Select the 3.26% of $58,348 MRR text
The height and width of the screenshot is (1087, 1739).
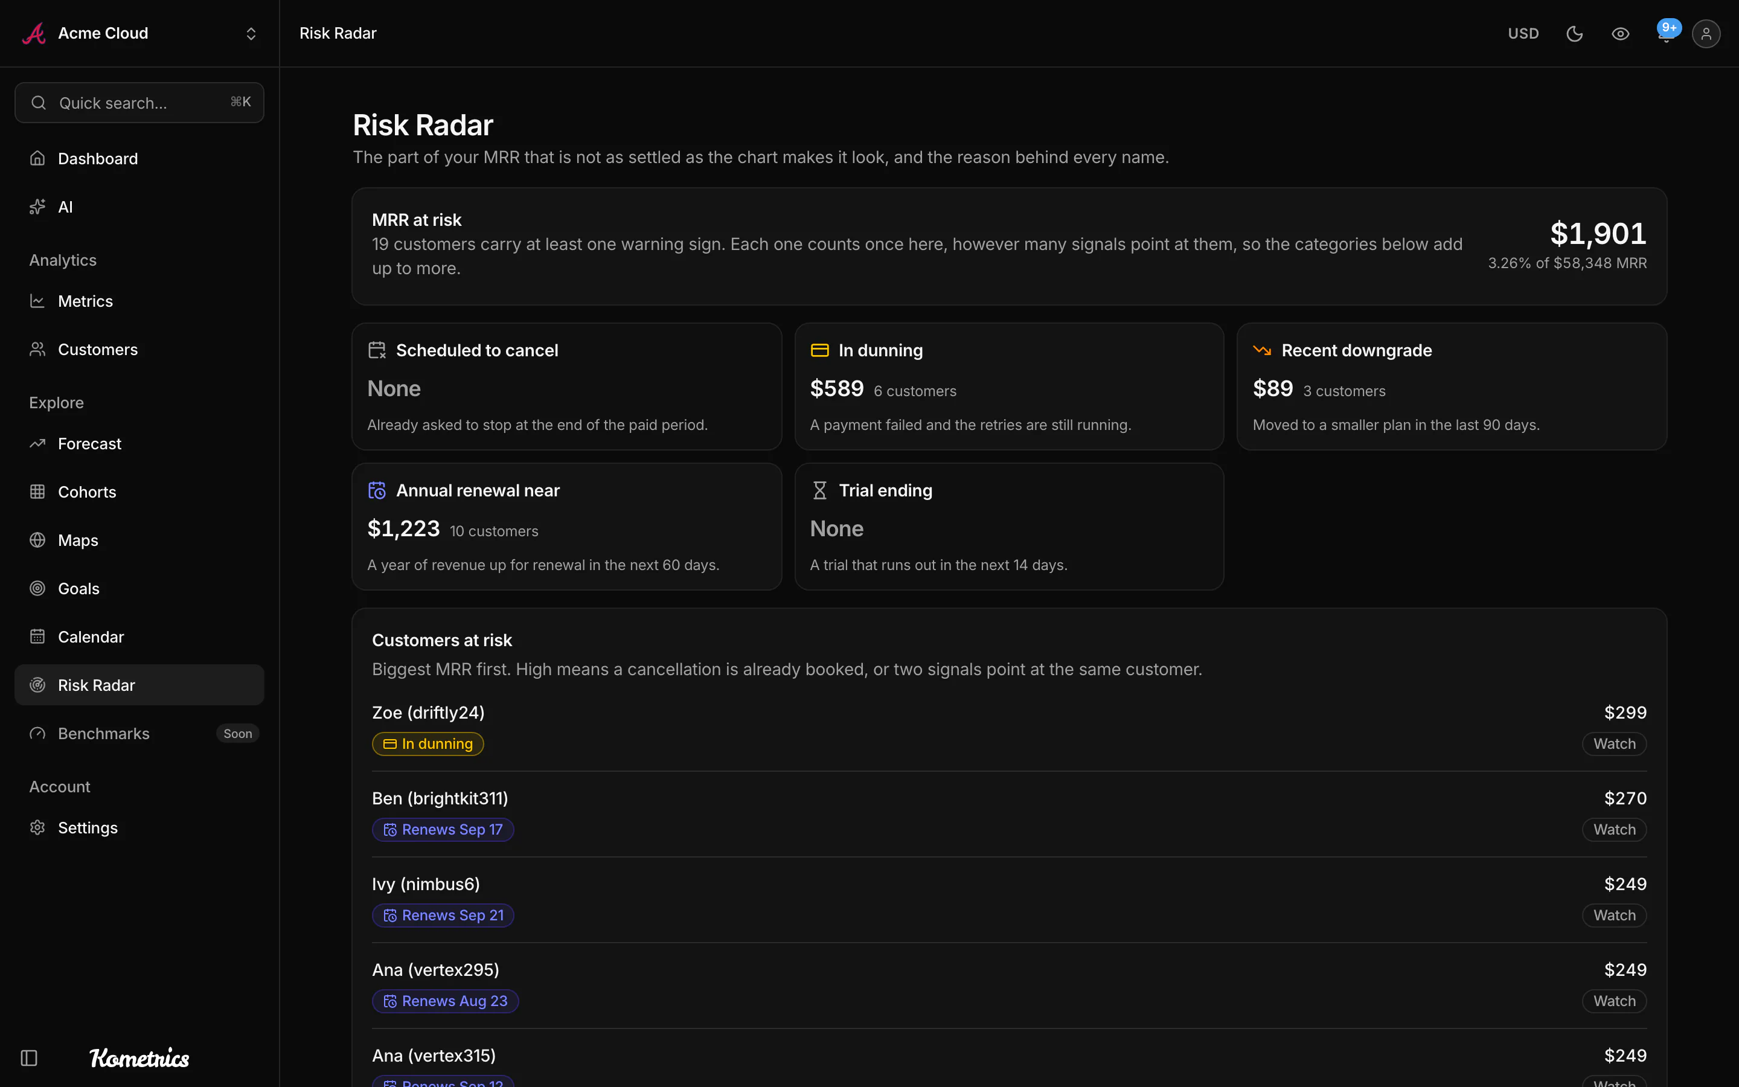(x=1566, y=263)
